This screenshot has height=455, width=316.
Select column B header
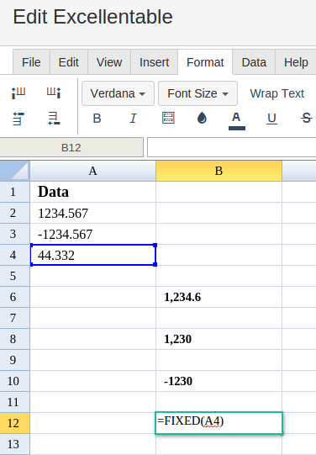(x=219, y=171)
